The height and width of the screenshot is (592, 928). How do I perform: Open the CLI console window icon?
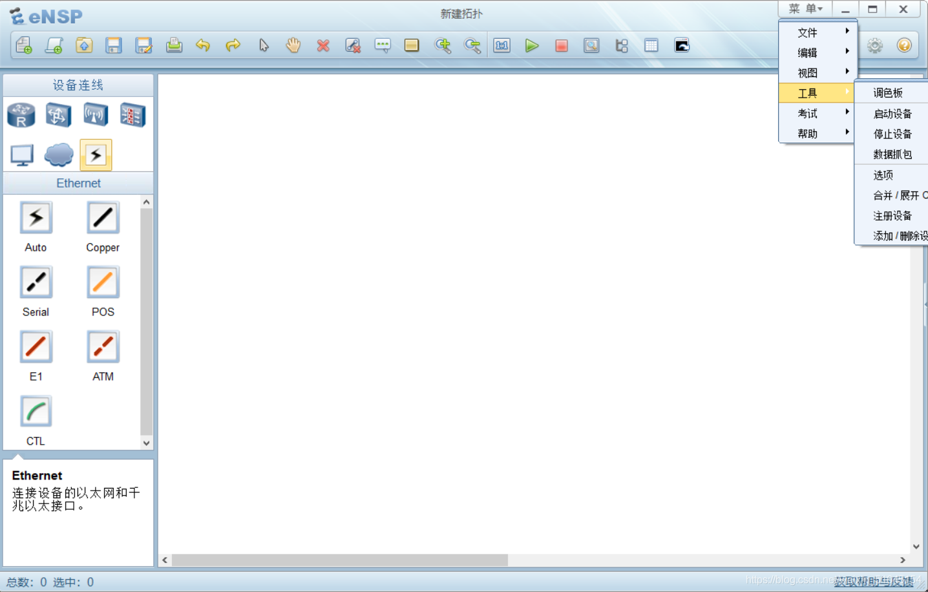[x=682, y=45]
